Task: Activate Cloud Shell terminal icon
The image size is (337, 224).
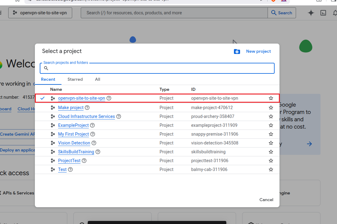Action: (x=323, y=13)
